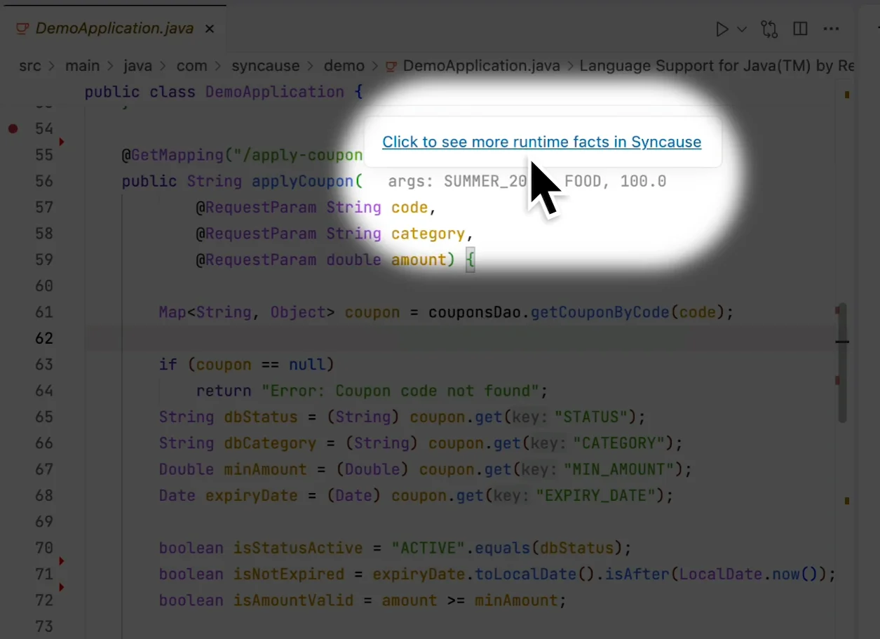
Task: Expand the 'syncause' breadcrumb segment
Action: (x=266, y=66)
